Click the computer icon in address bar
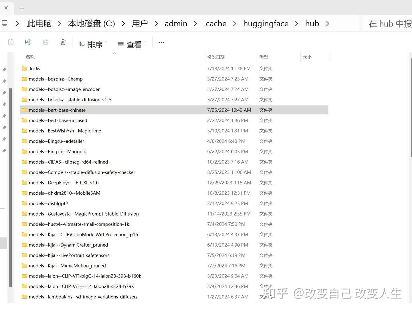Viewport: 412px width, 310px height. 5,23
